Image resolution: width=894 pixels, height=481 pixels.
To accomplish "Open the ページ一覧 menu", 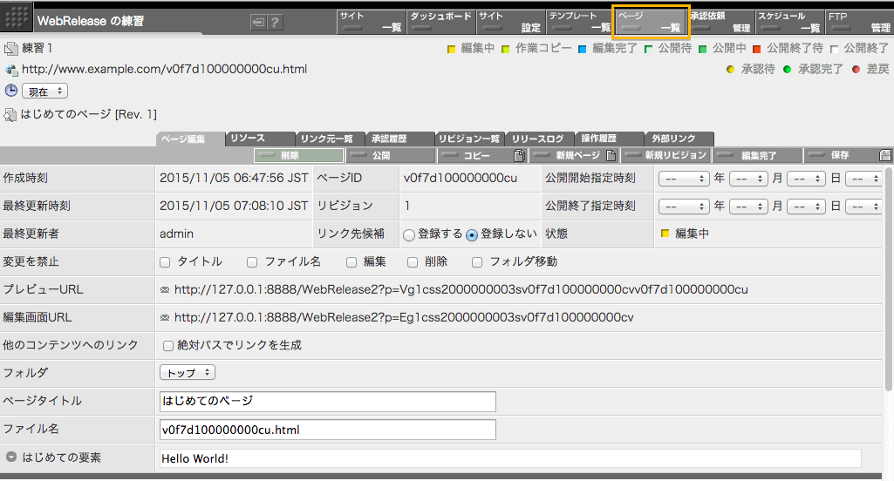I will pos(650,22).
